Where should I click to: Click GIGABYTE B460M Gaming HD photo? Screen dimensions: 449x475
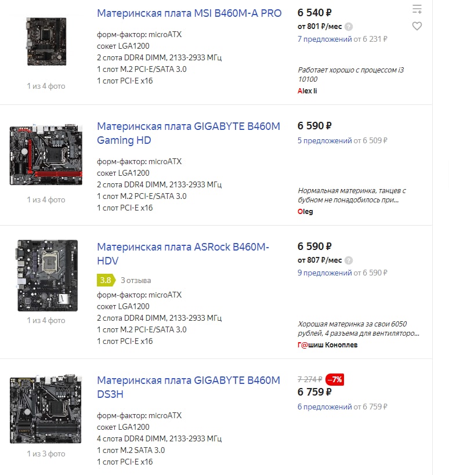[x=46, y=154]
